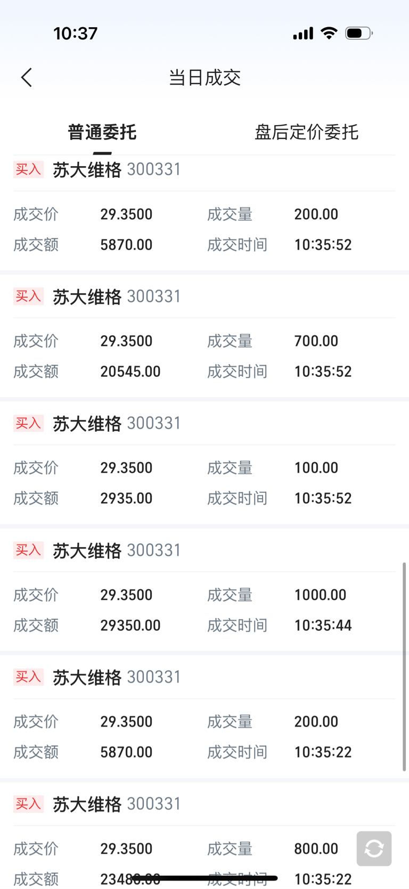The width and height of the screenshot is (409, 889).
Task: Tap the 买入 tag on the 1000.00 trade
Action: [x=28, y=550]
